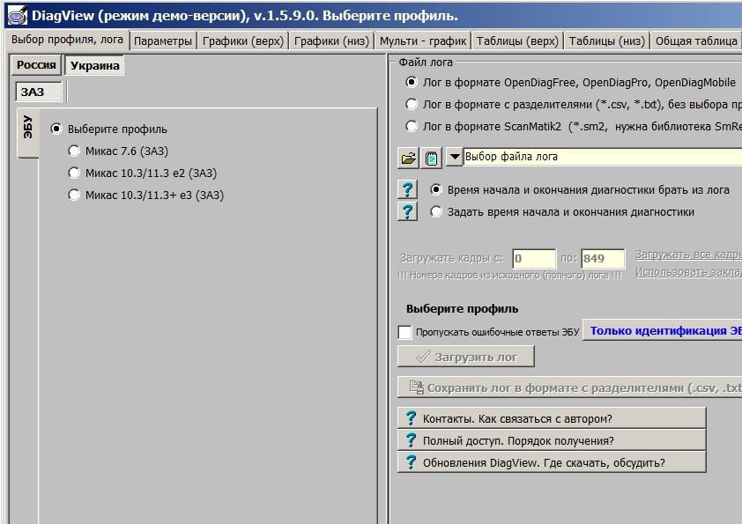Select the 'ЗАЗ' manufacturer tab
The height and width of the screenshot is (524, 742).
pos(39,92)
